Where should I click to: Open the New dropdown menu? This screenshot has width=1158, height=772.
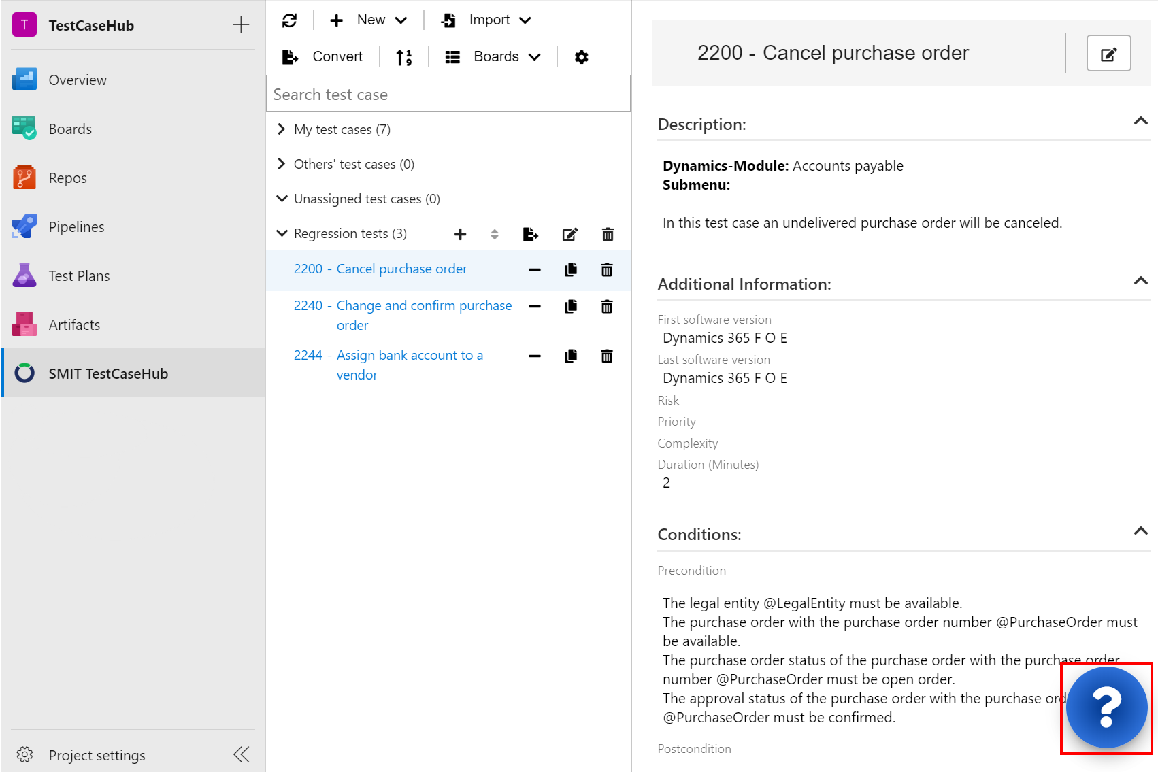369,20
